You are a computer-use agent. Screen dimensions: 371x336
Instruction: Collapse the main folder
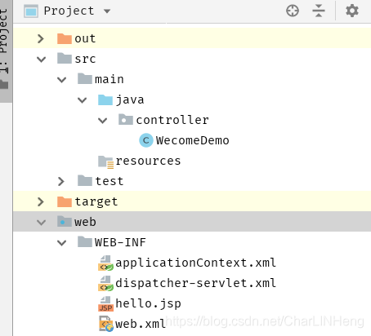point(62,79)
